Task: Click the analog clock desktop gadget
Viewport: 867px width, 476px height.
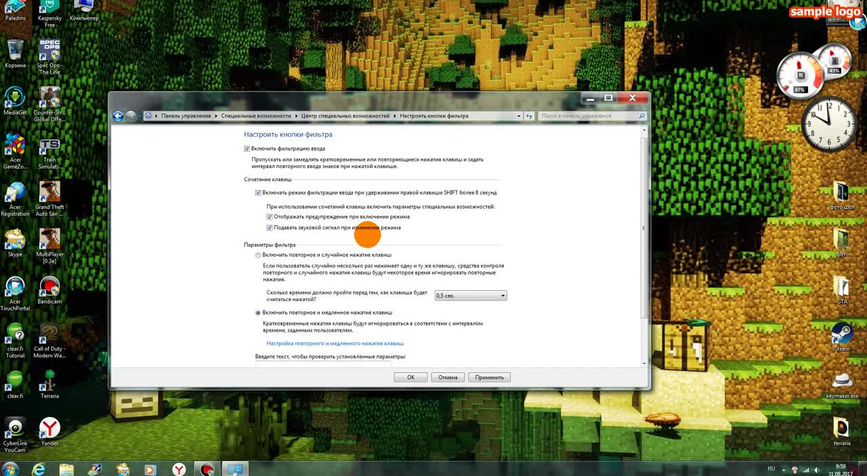Action: [x=829, y=124]
